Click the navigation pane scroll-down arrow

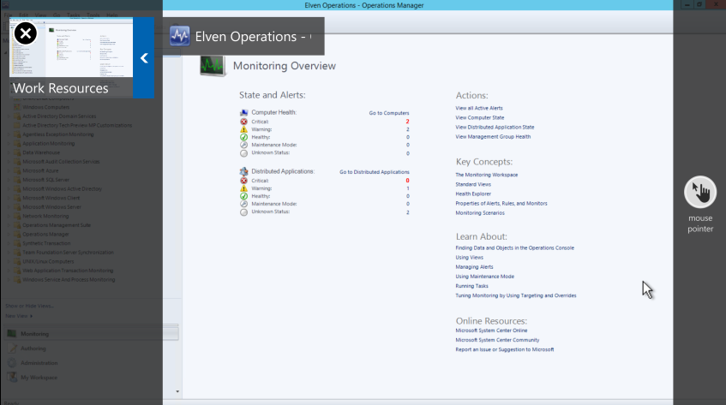[177, 391]
